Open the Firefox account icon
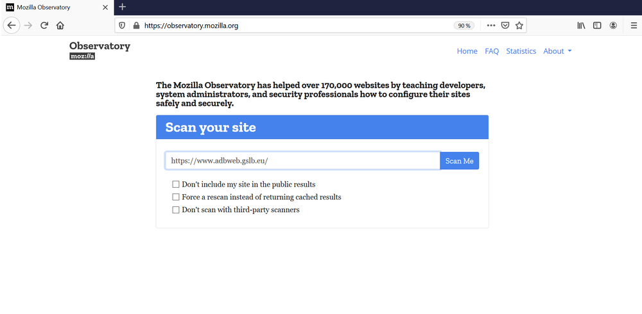Screen dimensions: 642x314 click(613, 26)
